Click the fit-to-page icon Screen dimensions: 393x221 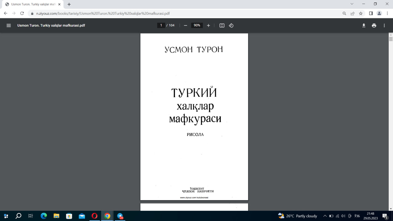(x=222, y=25)
